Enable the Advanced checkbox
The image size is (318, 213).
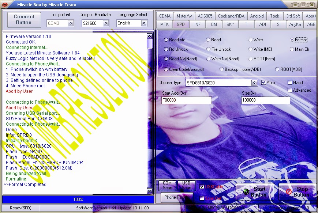pos(290,90)
